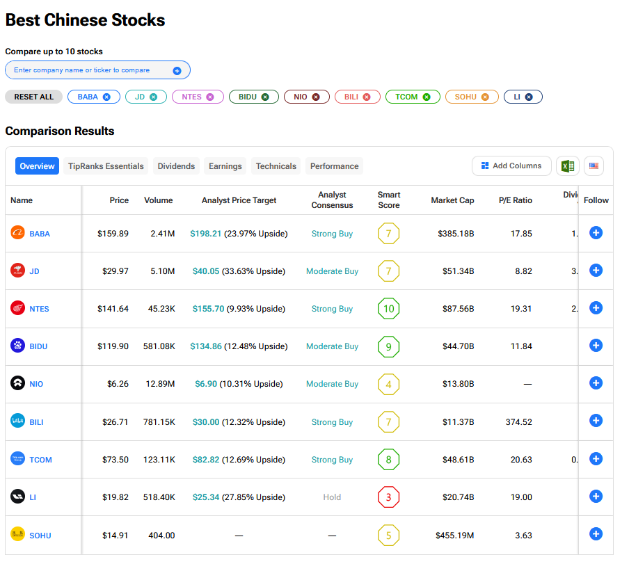Remove NIO from the comparison chips

click(x=316, y=97)
